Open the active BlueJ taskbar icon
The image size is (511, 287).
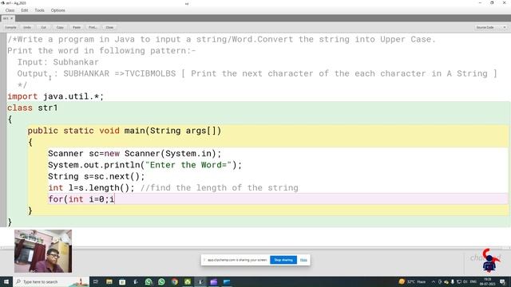point(200,281)
